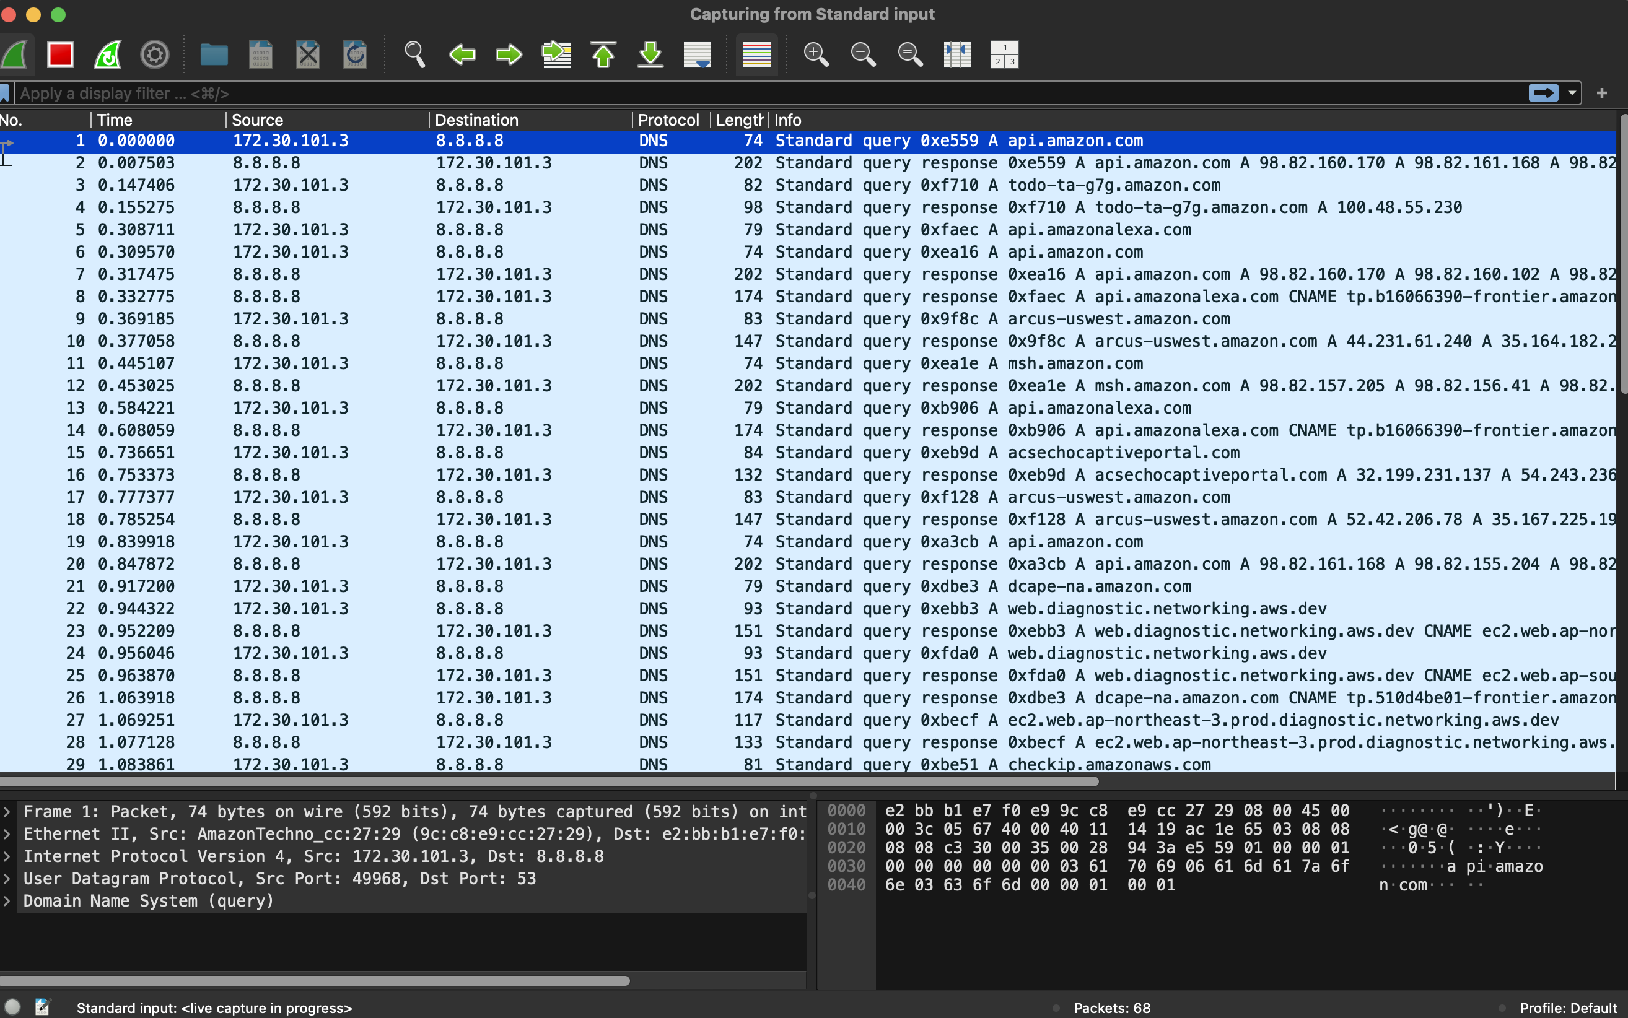The image size is (1628, 1018).
Task: Reload this capture file icon
Action: tap(355, 54)
